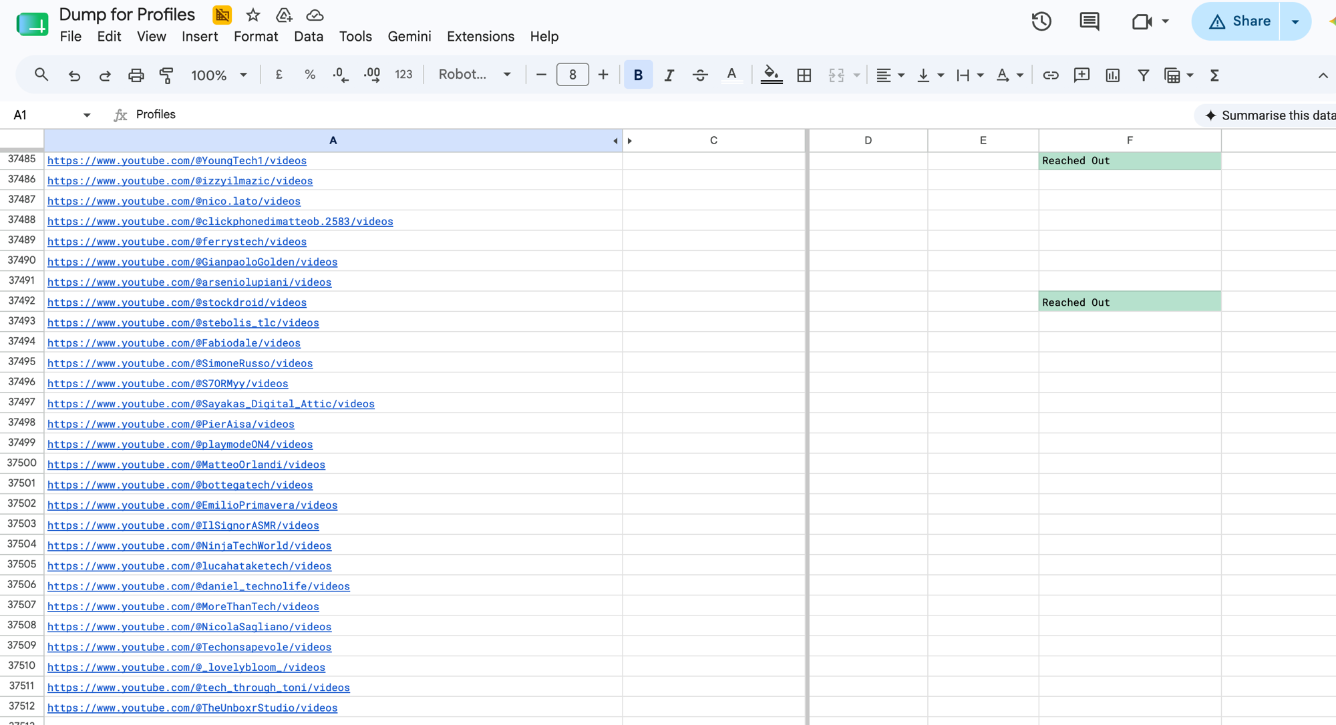Format as percent
1336x725 pixels.
pos(310,75)
